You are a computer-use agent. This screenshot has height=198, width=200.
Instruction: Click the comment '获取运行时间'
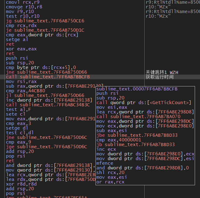tap(160, 77)
